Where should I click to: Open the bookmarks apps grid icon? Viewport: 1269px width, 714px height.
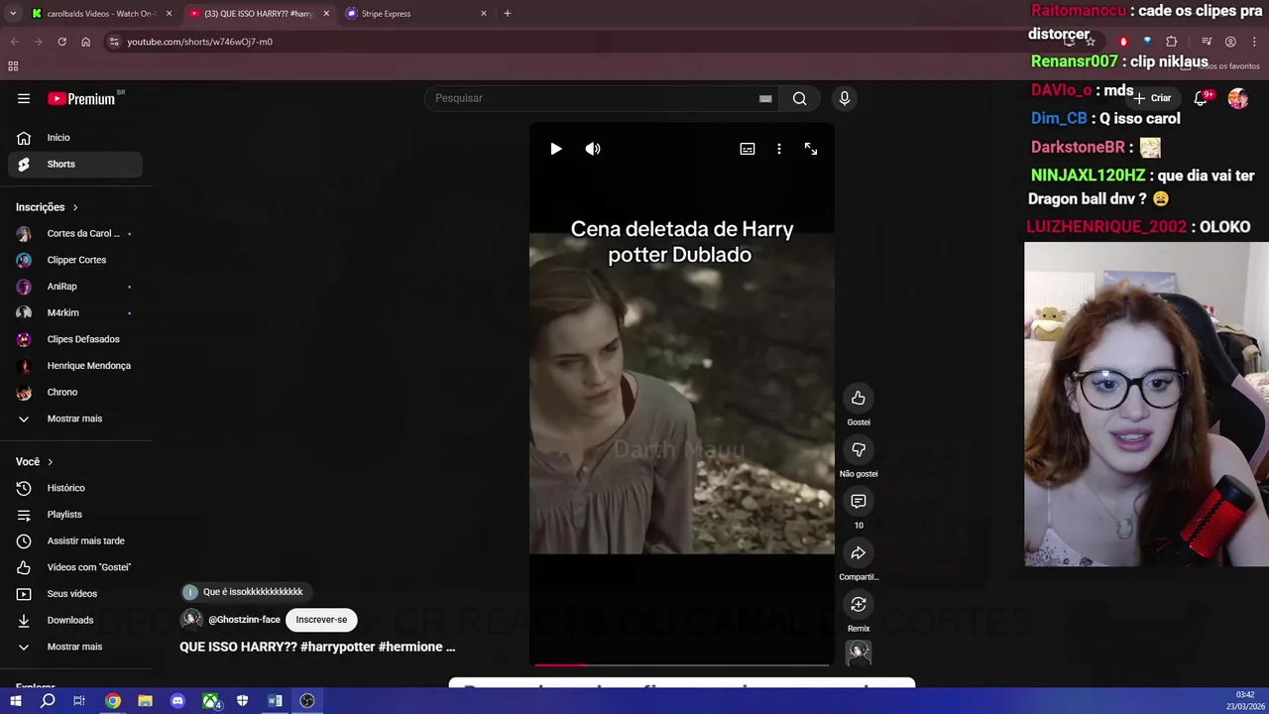[x=13, y=66]
